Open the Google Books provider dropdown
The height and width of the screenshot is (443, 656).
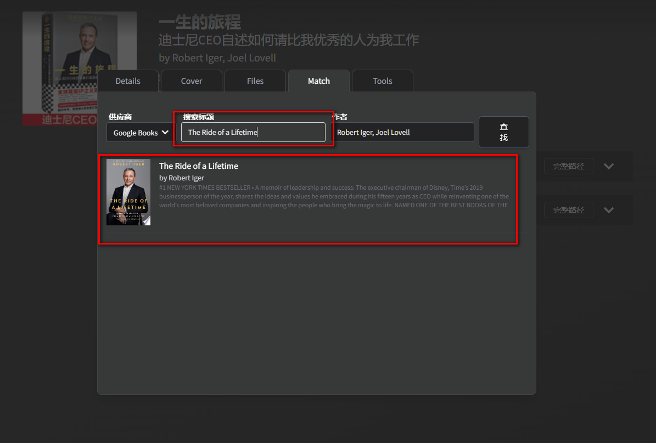point(141,133)
